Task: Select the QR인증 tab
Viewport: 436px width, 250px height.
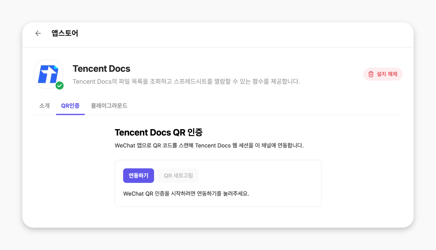Action: 70,106
